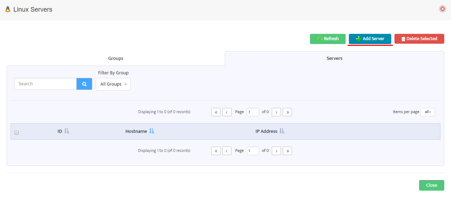Go to last page in top pager
The image size is (451, 197).
tap(287, 112)
